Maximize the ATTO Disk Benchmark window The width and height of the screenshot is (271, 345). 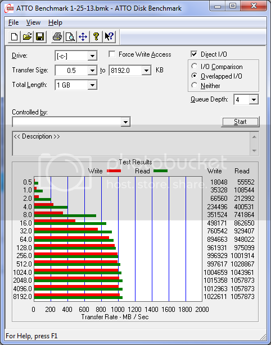click(233, 6)
